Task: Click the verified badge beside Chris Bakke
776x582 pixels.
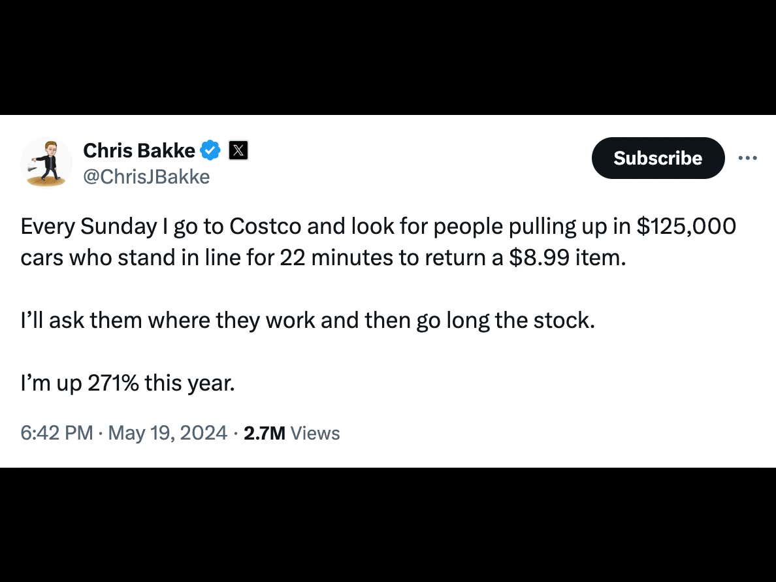Action: (x=209, y=150)
